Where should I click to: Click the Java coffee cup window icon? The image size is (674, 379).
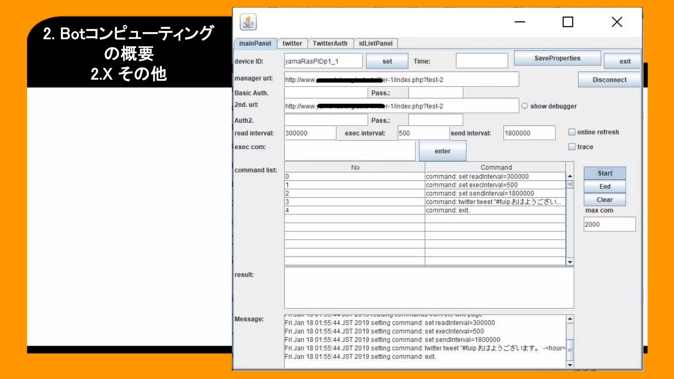tap(248, 22)
